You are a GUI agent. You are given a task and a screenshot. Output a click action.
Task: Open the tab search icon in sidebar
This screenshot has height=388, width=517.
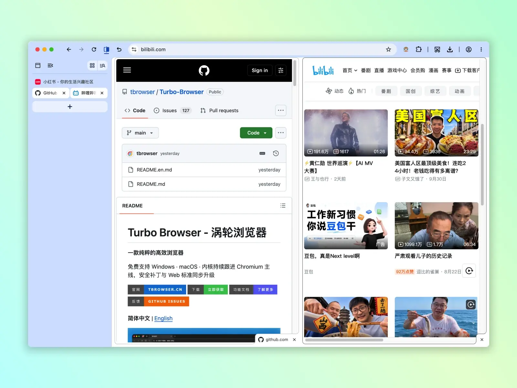click(102, 65)
